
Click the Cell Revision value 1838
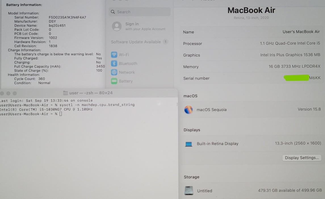[53, 46]
